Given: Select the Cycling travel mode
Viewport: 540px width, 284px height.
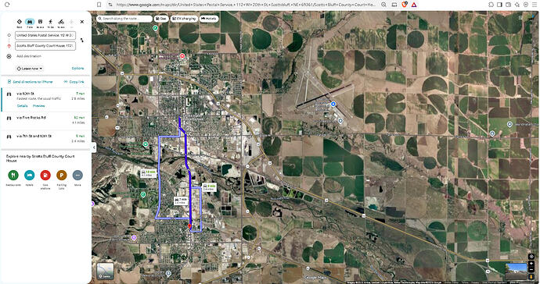Looking at the screenshot, I should tap(61, 22).
